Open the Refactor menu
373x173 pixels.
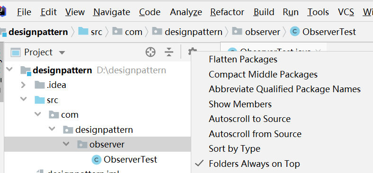tap(227, 12)
